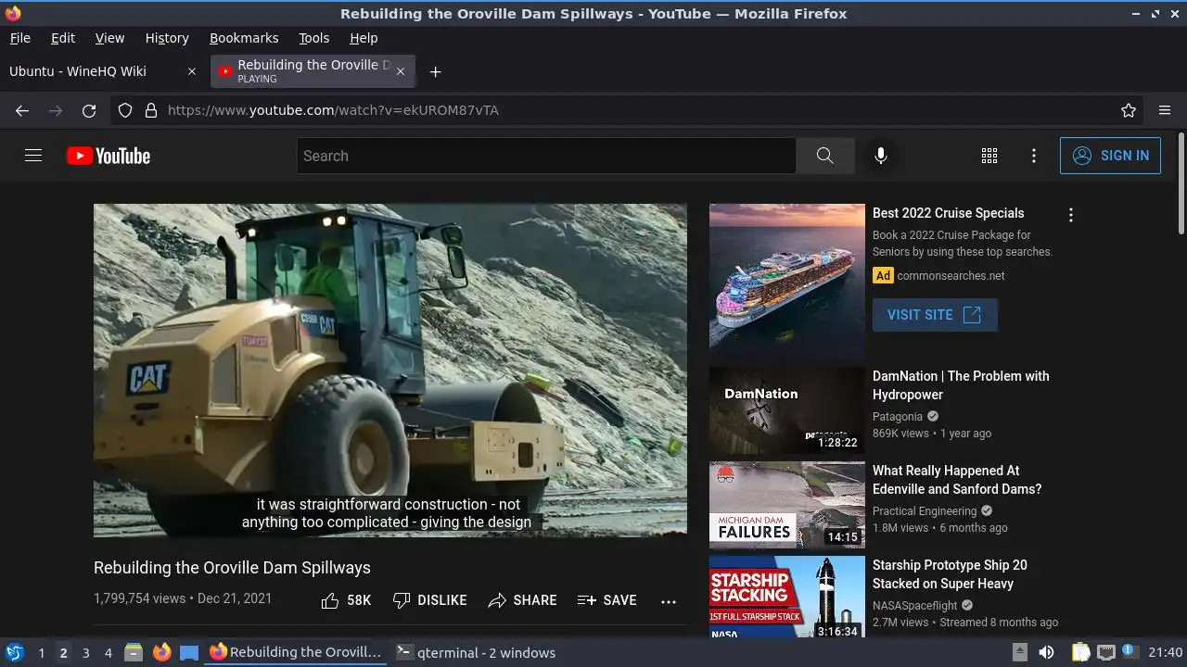Switch to workspace 4
The width and height of the screenshot is (1187, 667).
pos(108,653)
